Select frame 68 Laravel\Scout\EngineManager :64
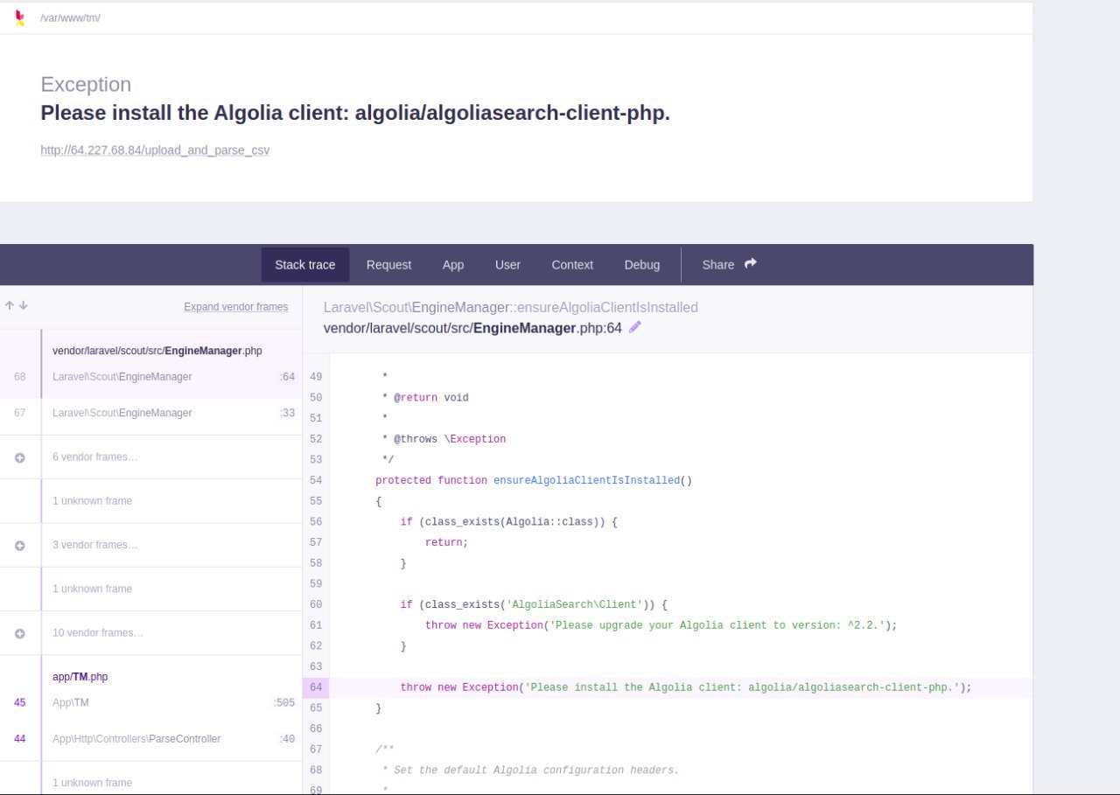The height and width of the screenshot is (795, 1120). point(150,377)
